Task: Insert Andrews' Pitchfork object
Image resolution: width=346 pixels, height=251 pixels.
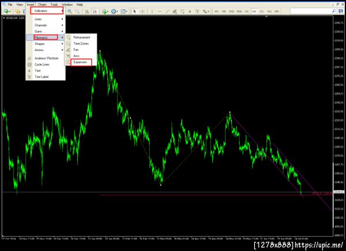Action: coord(46,58)
